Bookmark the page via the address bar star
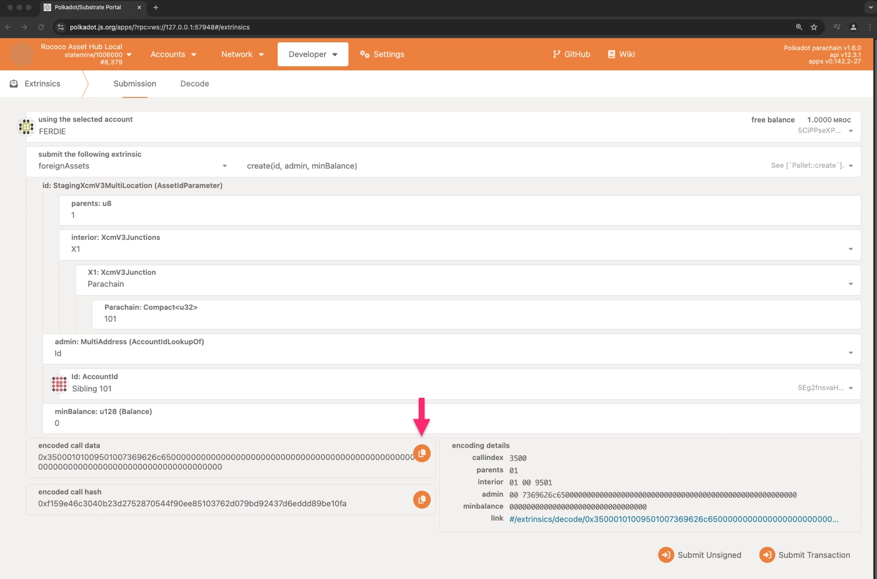The height and width of the screenshot is (579, 877). (813, 27)
